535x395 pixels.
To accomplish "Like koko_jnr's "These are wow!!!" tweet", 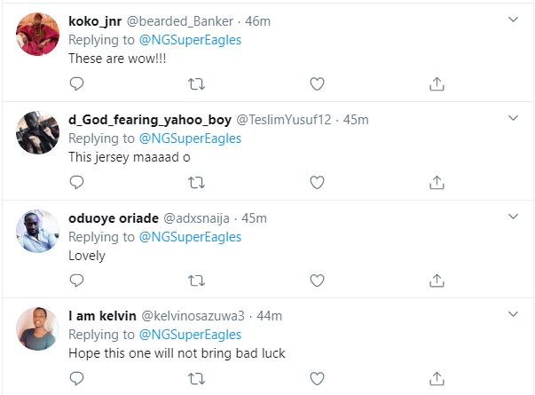I will (317, 83).
